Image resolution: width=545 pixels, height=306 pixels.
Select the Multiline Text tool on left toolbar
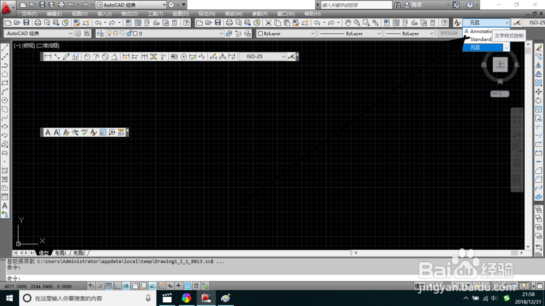tap(5, 206)
